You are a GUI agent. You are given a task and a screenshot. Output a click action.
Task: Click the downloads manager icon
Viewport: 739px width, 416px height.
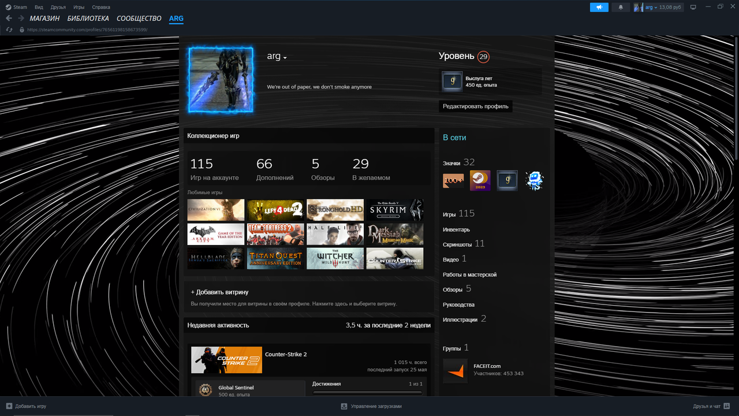[x=344, y=406]
